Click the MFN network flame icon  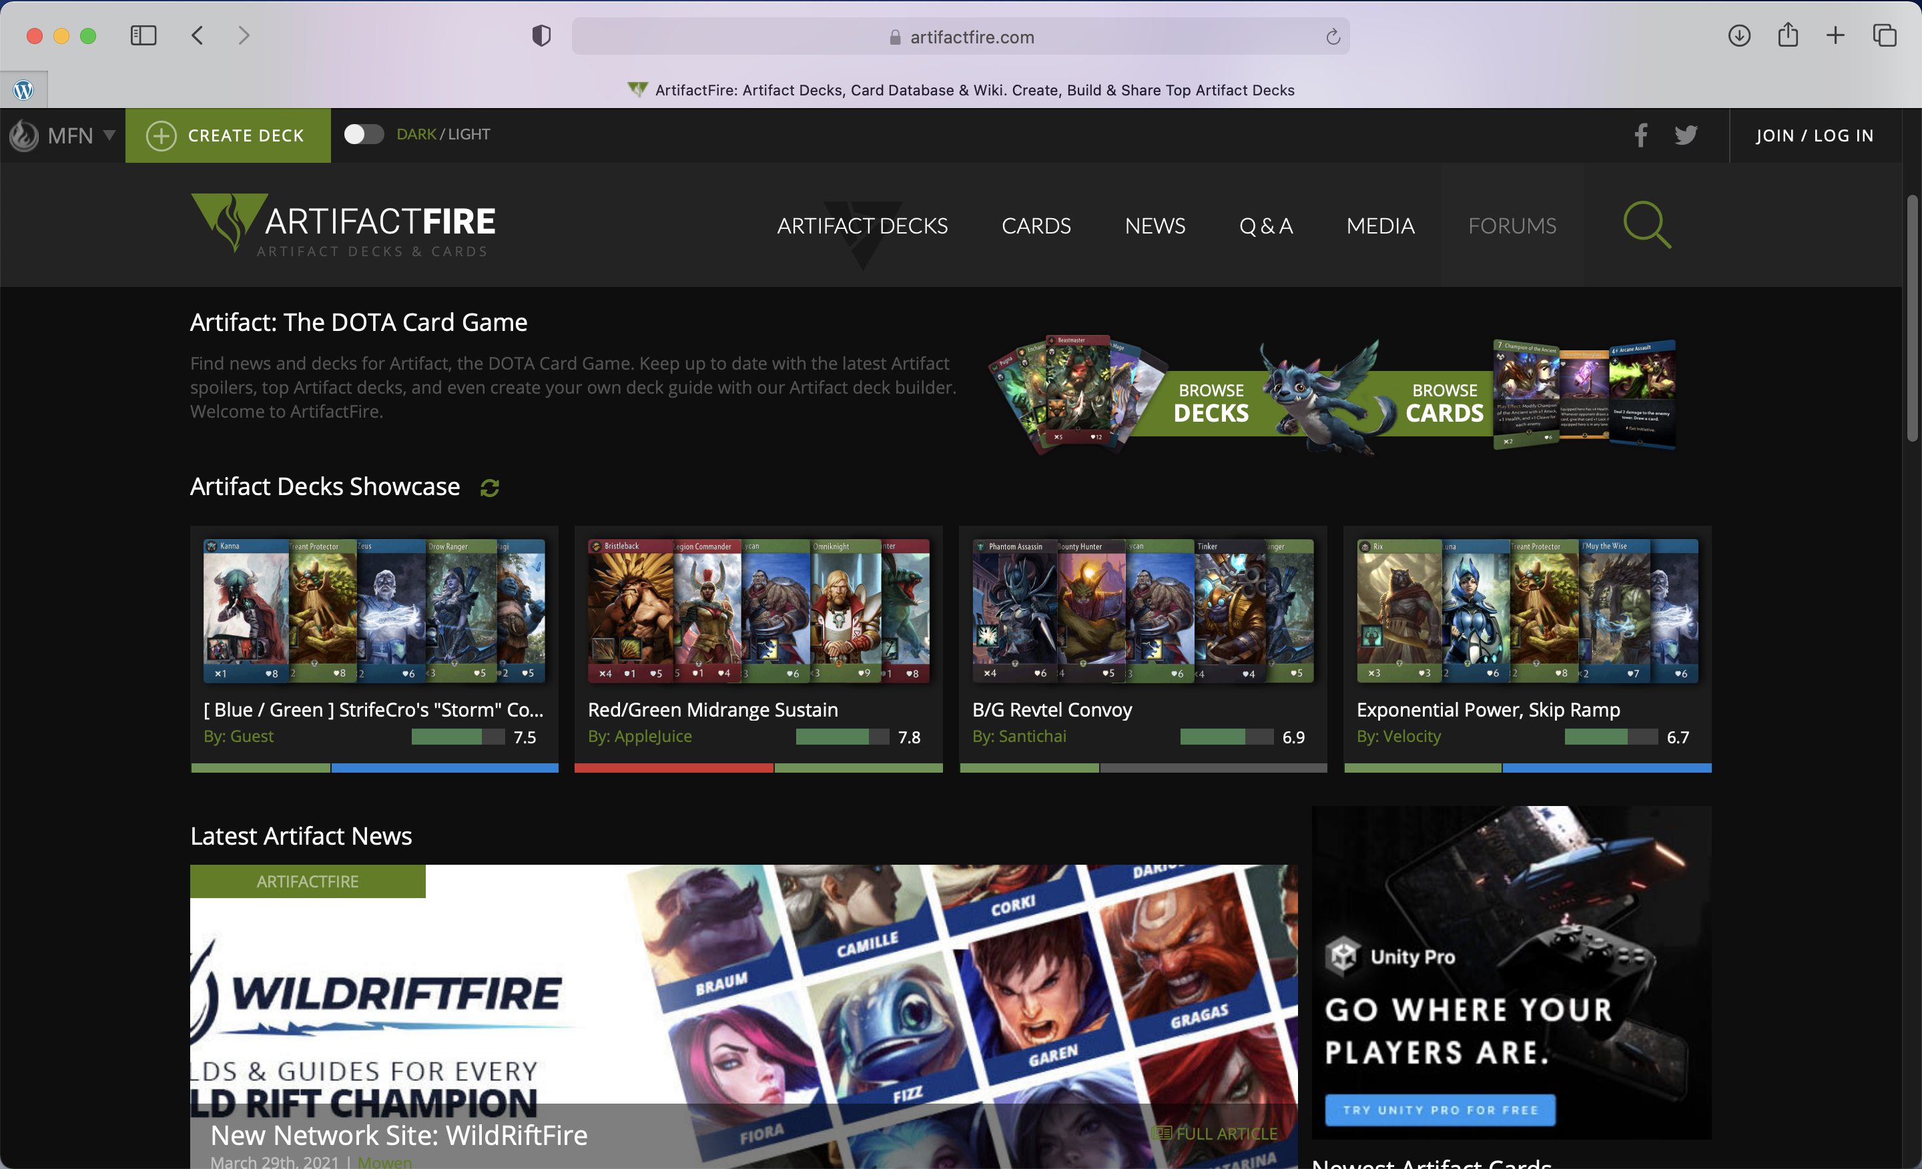pos(23,135)
